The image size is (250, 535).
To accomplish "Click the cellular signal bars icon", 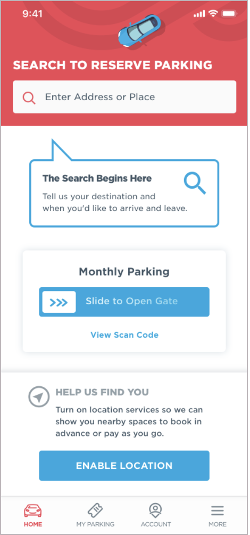I will coord(199,14).
